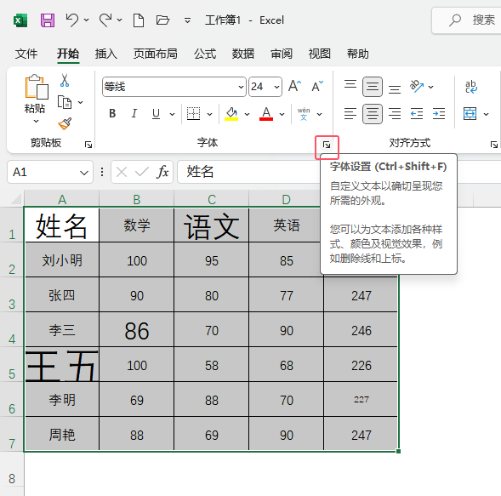Open the 粘贴 paste button
501x496 pixels.
[x=35, y=99]
